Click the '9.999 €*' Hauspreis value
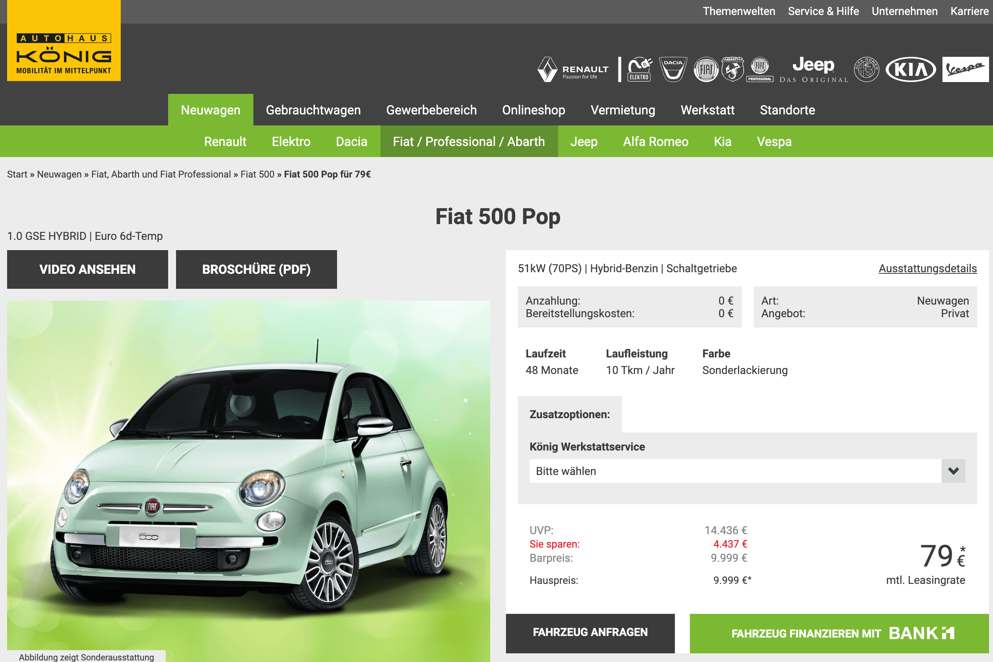993x662 pixels. pyautogui.click(x=732, y=580)
